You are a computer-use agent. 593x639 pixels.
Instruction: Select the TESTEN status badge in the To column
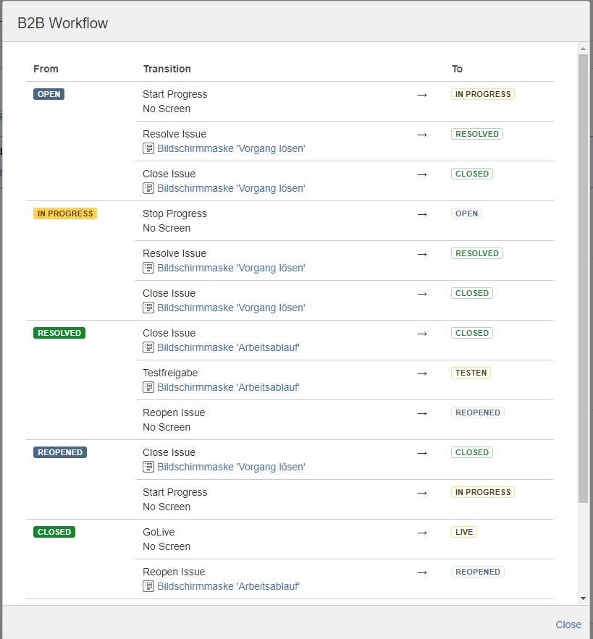pyautogui.click(x=471, y=372)
